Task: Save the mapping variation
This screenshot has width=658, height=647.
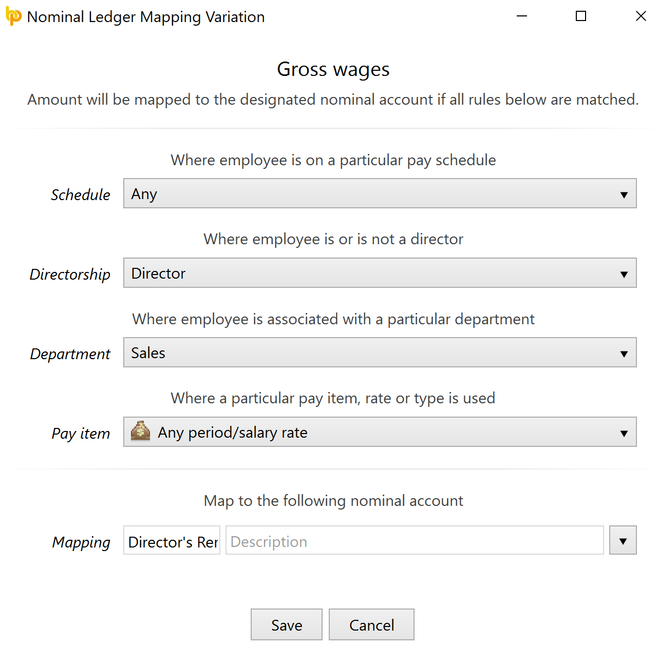Action: (287, 624)
